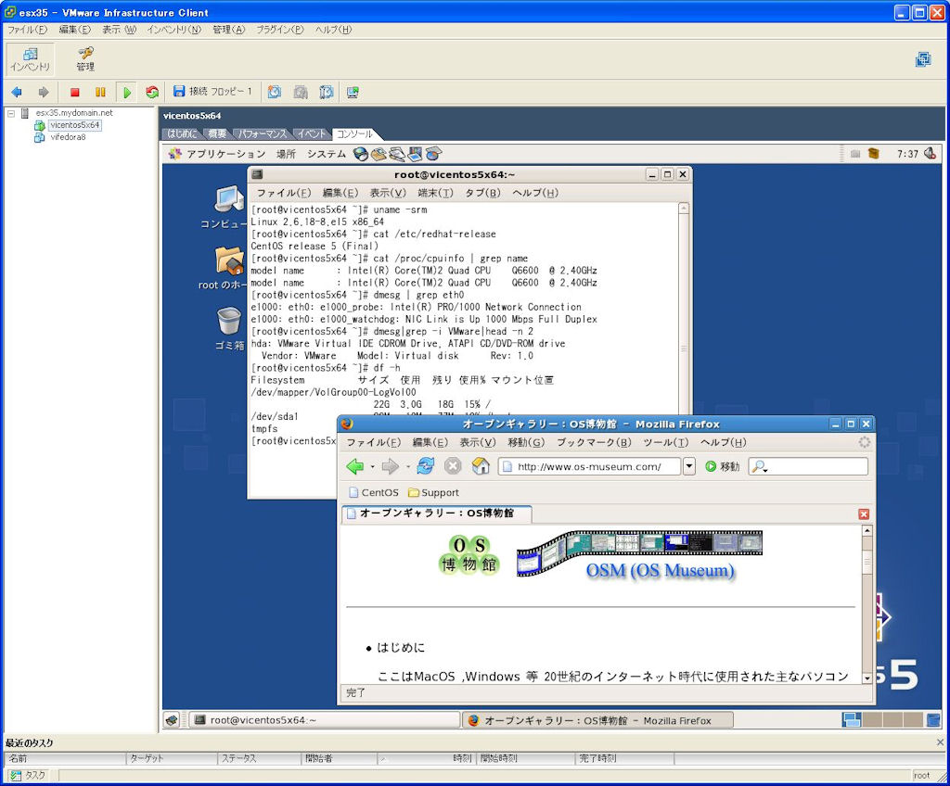The height and width of the screenshot is (786, 950).
Task: Click the first workspace switcher square
Action: pyautogui.click(x=852, y=719)
